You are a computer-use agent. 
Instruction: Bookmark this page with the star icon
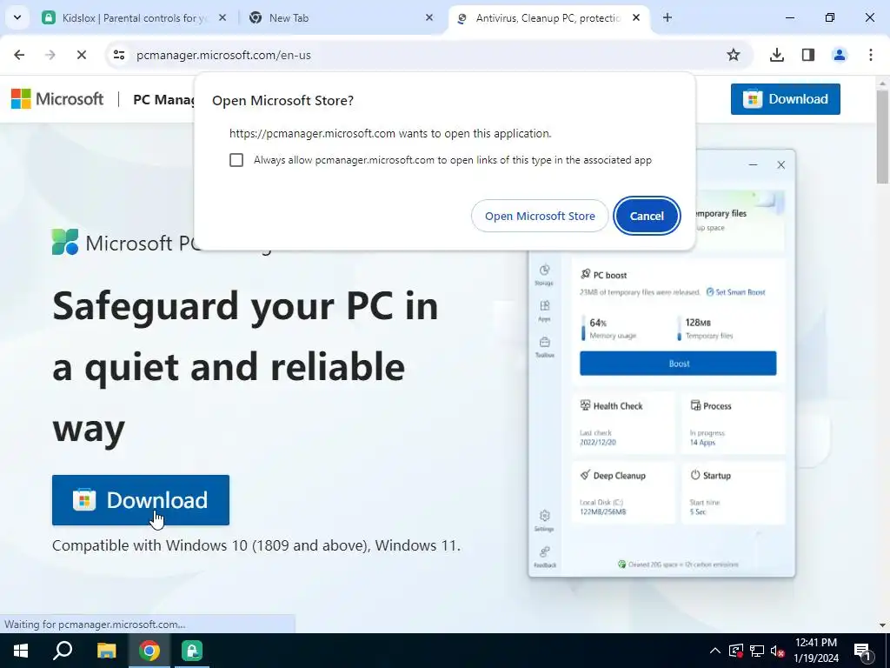coord(734,55)
